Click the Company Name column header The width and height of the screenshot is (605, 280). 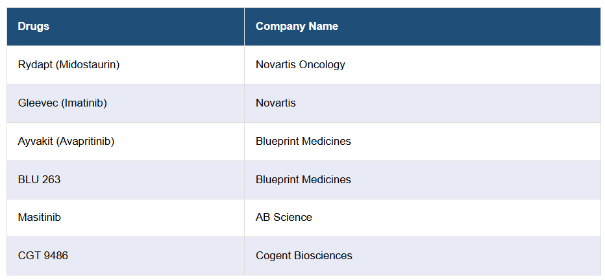297,27
